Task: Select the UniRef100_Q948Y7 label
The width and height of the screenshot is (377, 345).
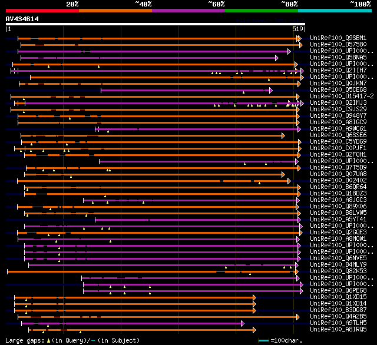Action: pos(338,116)
